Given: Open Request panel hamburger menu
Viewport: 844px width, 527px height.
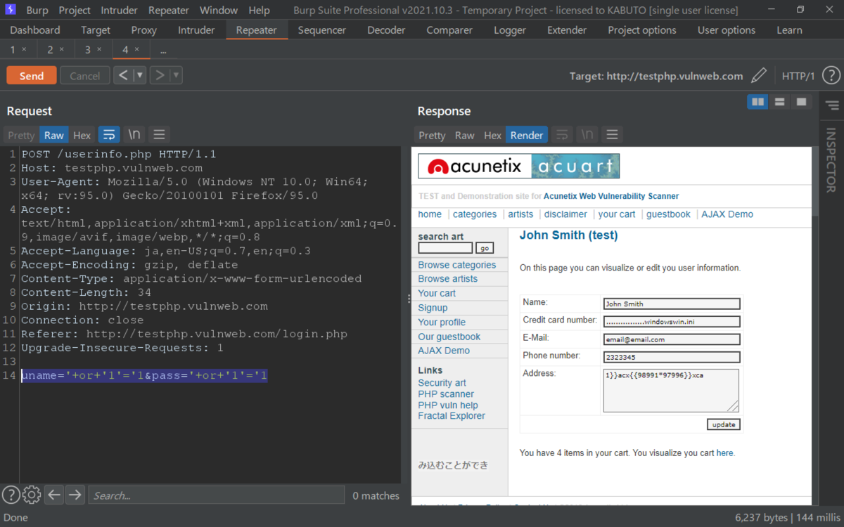Looking at the screenshot, I should tap(159, 135).
